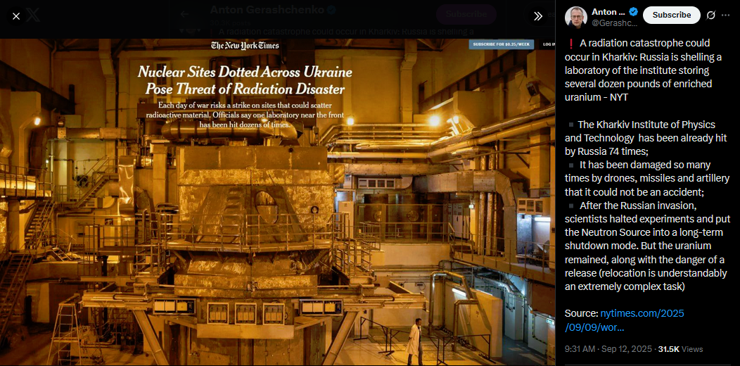Click the New York Times logo in image

pyautogui.click(x=245, y=46)
